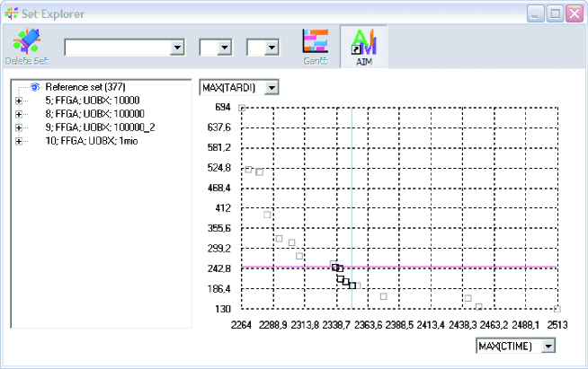Screen dimensions: 588x369
Task: Click the data point at bottom right near 2513
Action: tap(557, 309)
